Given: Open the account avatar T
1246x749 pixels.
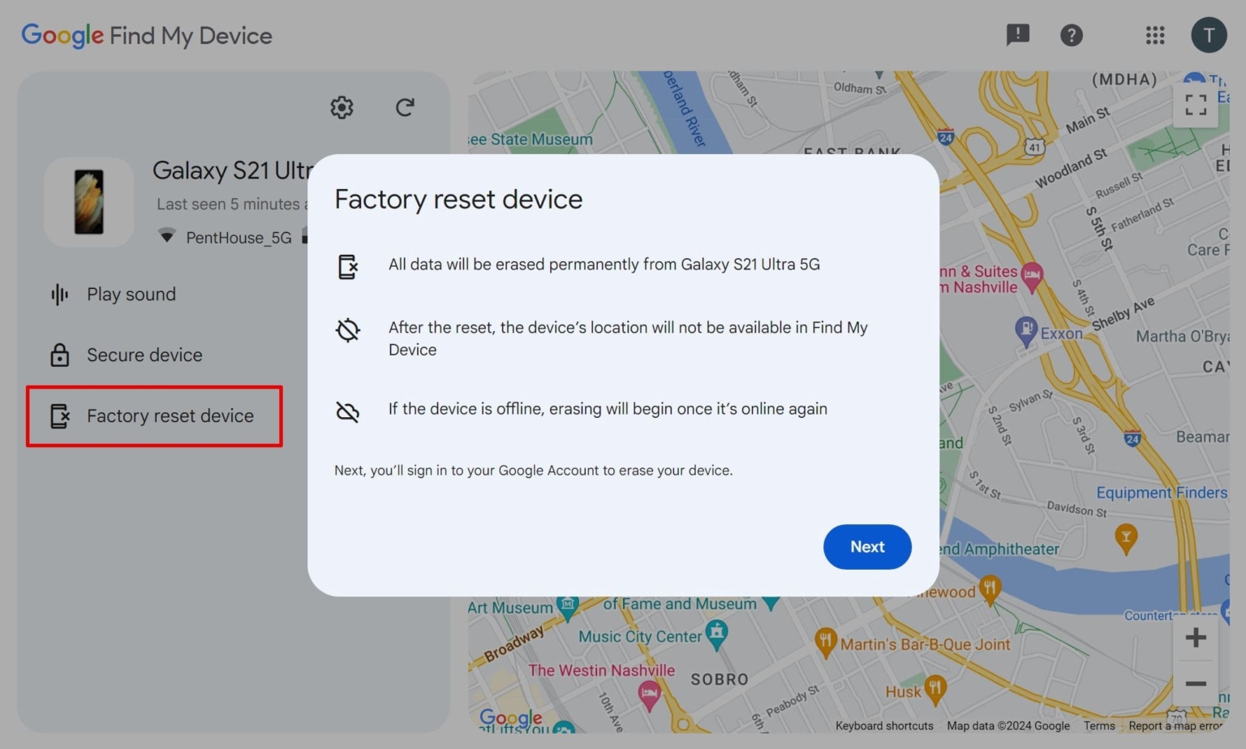Looking at the screenshot, I should pos(1209,35).
